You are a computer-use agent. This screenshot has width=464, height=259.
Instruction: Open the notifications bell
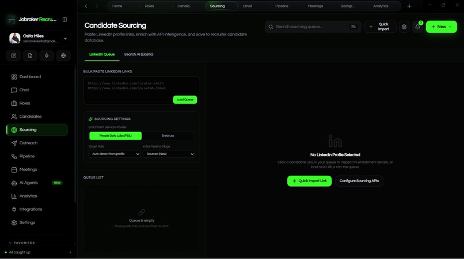point(417,27)
